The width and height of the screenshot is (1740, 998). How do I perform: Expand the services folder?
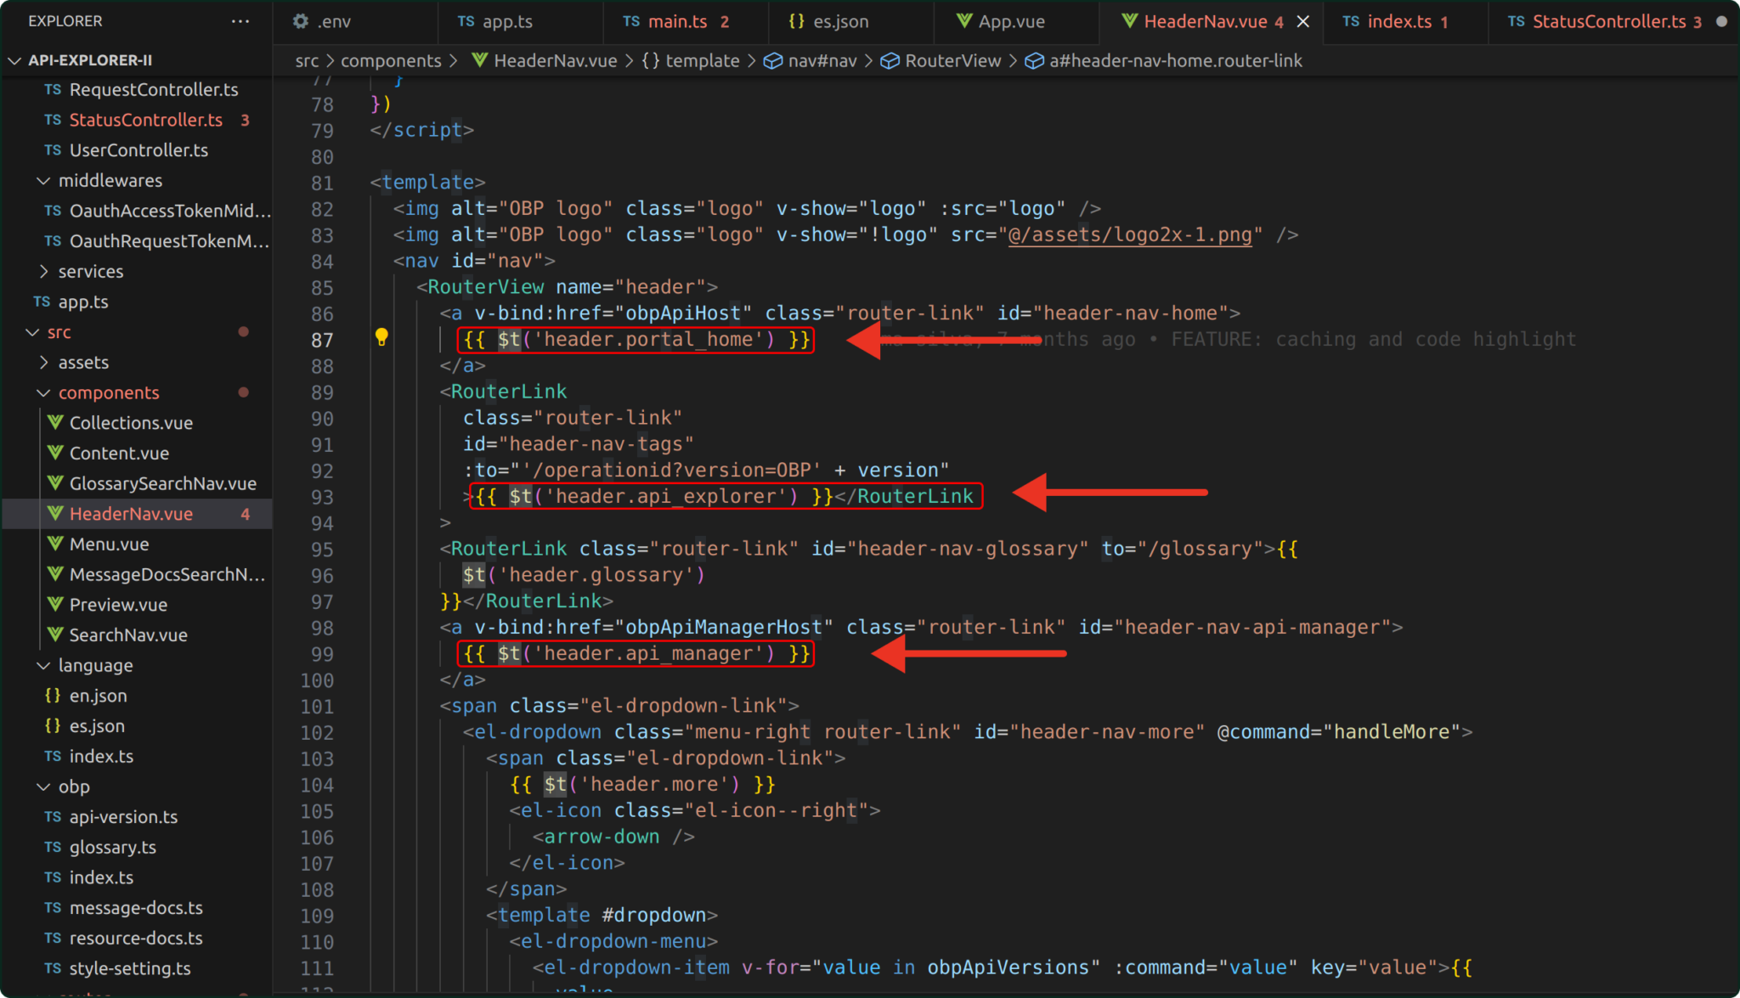pyautogui.click(x=44, y=272)
